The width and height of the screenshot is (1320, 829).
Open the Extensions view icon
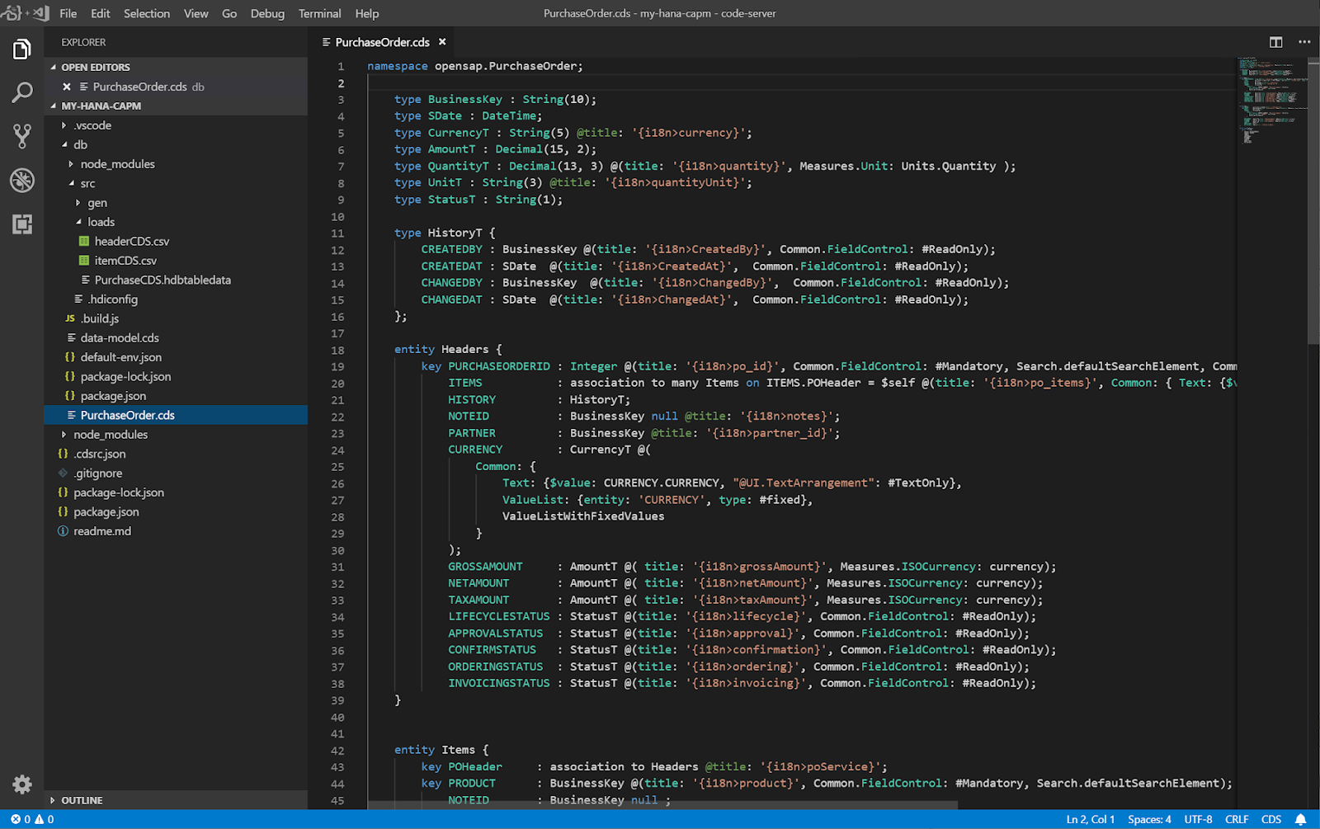pos(22,224)
